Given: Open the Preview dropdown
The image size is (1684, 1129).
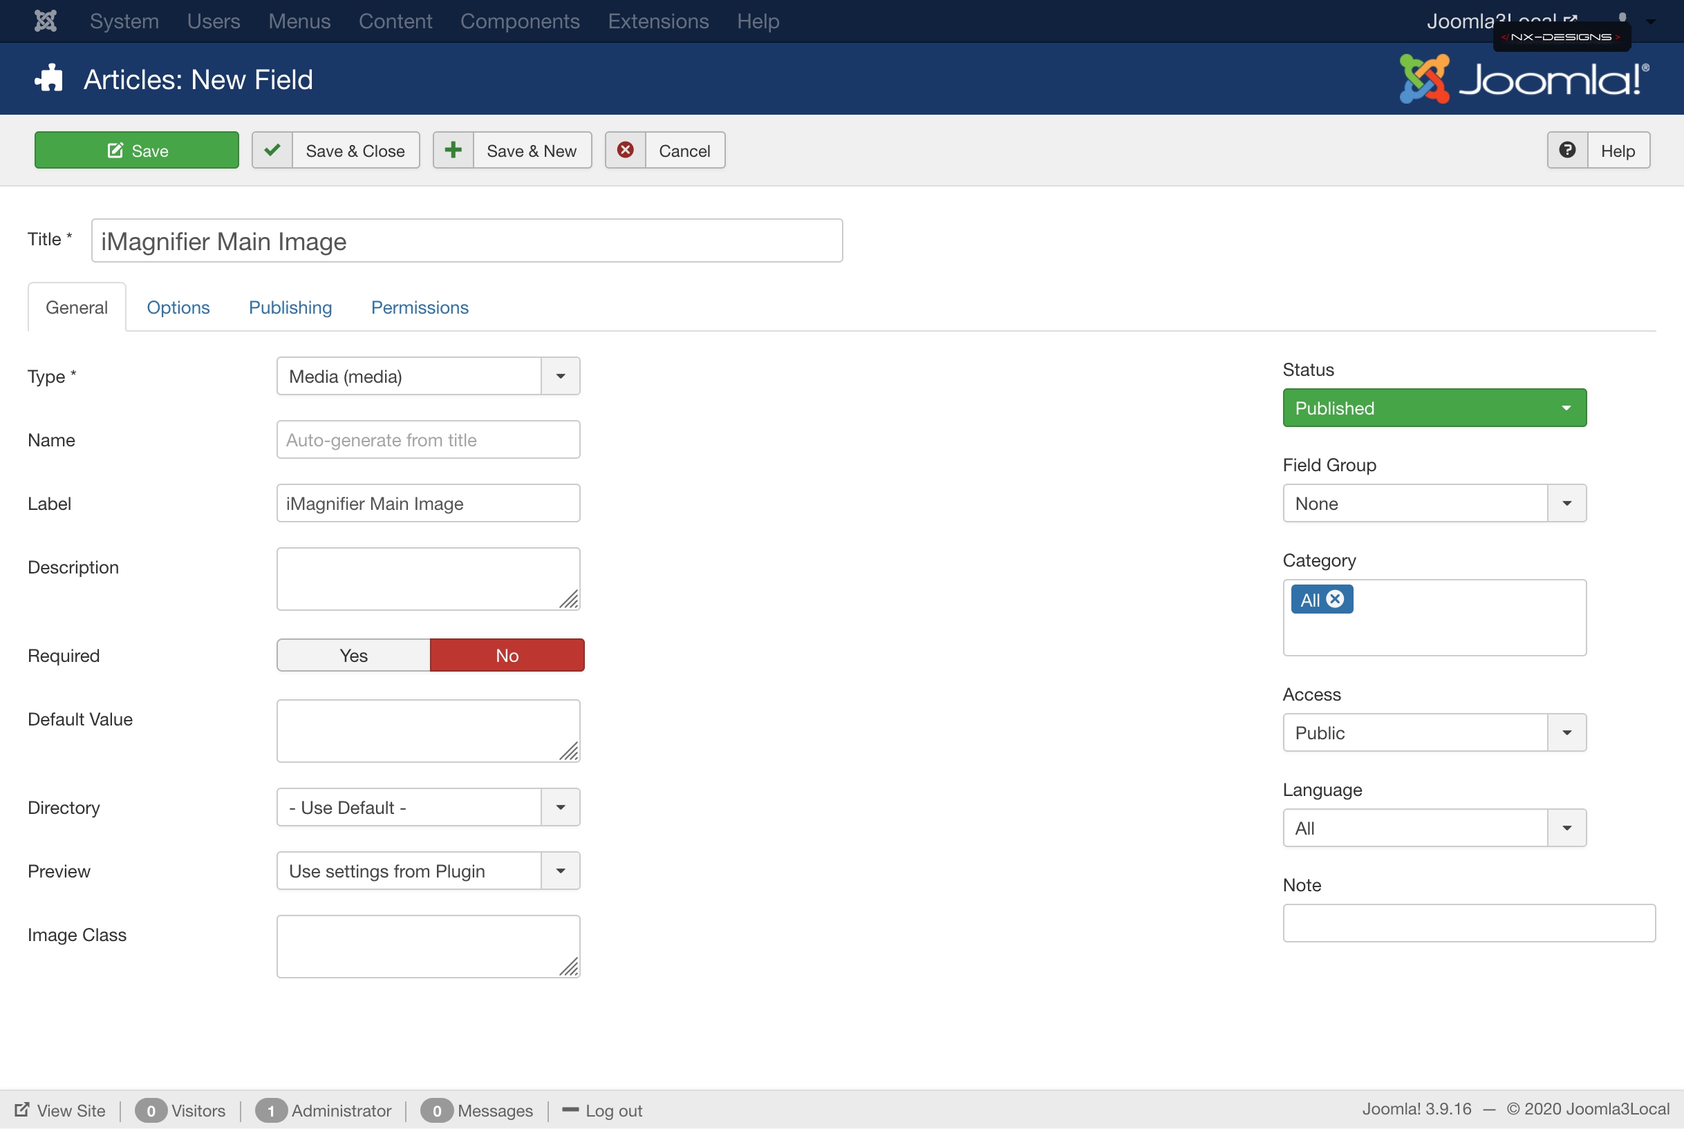Looking at the screenshot, I should tap(429, 871).
